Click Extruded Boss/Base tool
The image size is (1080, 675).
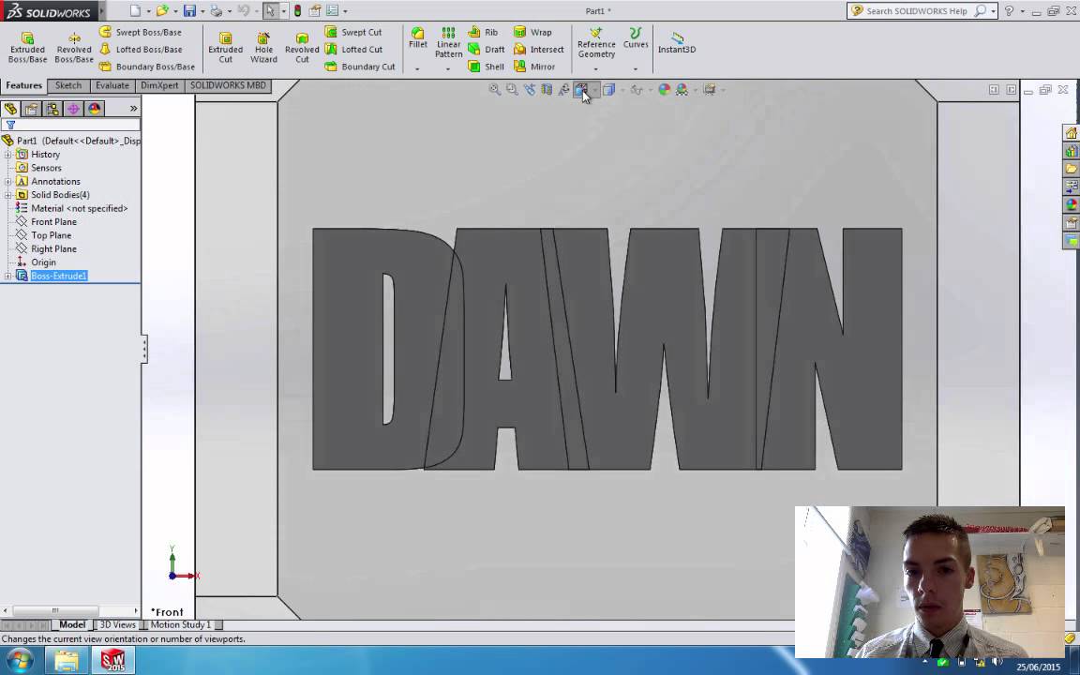[x=27, y=48]
